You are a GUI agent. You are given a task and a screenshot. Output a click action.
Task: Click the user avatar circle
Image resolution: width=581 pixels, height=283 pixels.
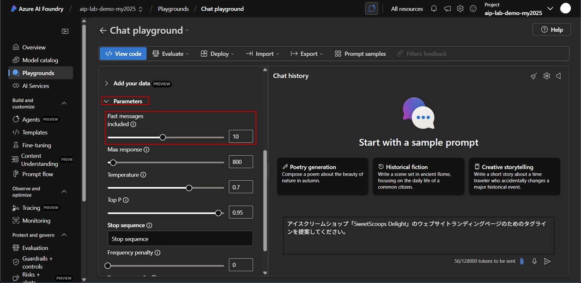pos(565,8)
